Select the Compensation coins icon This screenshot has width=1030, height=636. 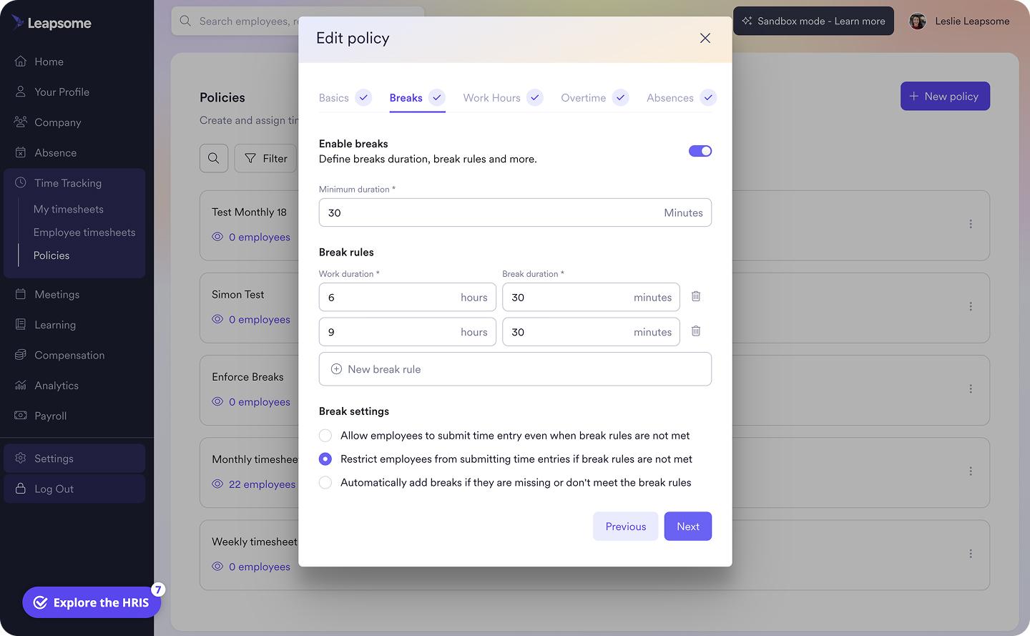point(21,355)
